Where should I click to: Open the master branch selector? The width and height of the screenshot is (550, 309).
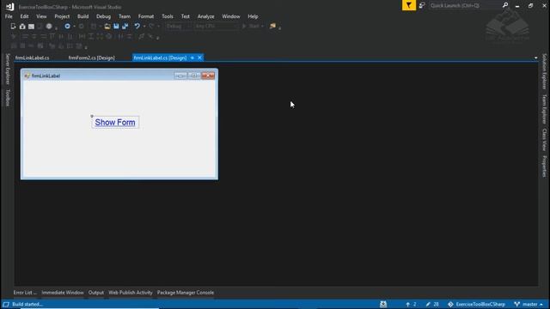coord(529,304)
